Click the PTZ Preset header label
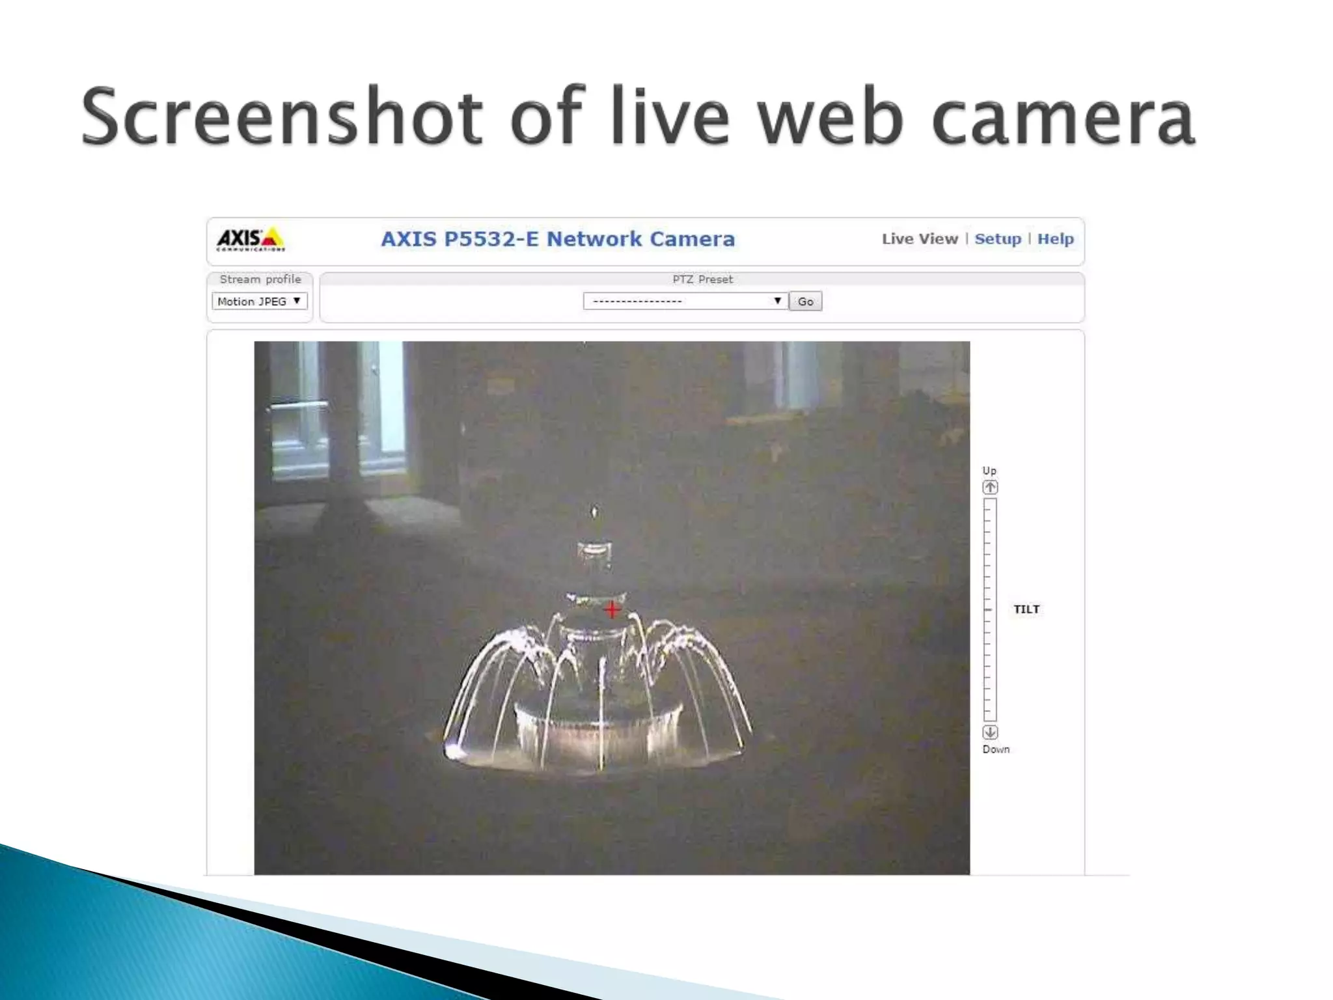The height and width of the screenshot is (1000, 1333). [702, 279]
